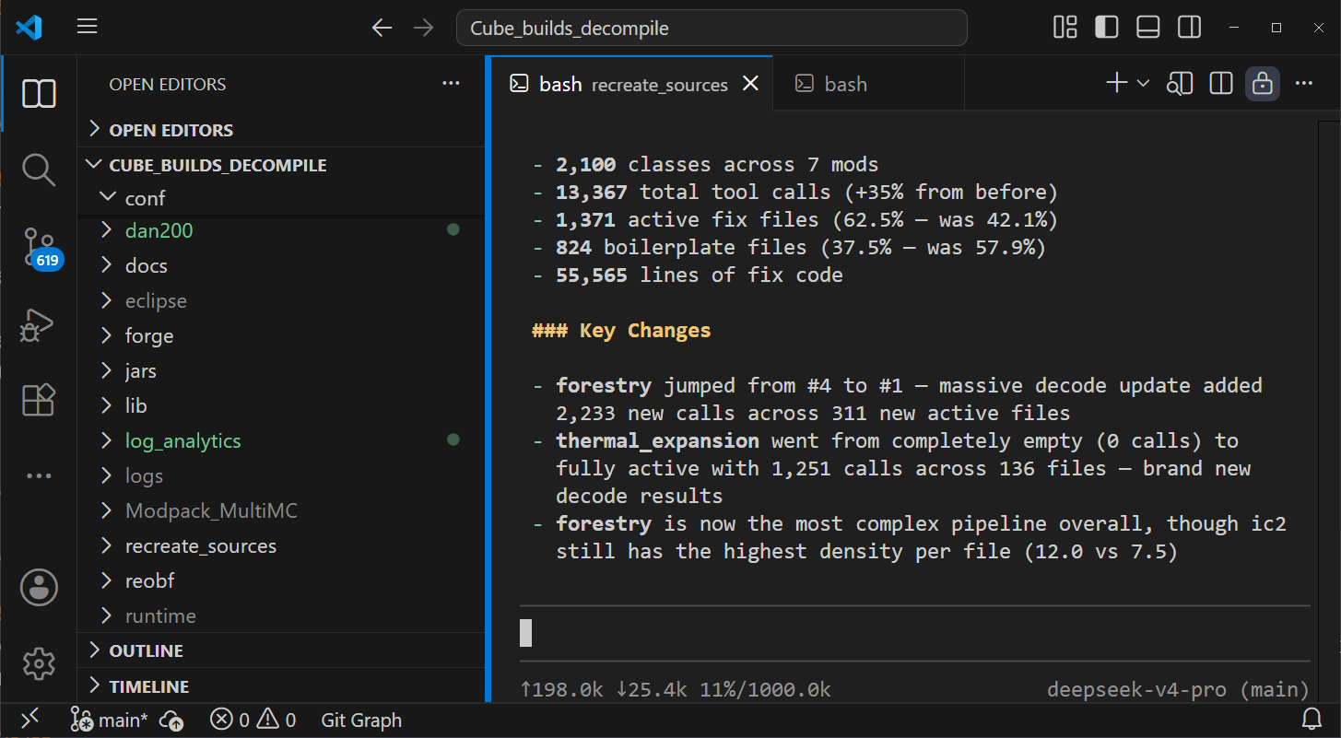Select the reobf folder

coord(281,580)
